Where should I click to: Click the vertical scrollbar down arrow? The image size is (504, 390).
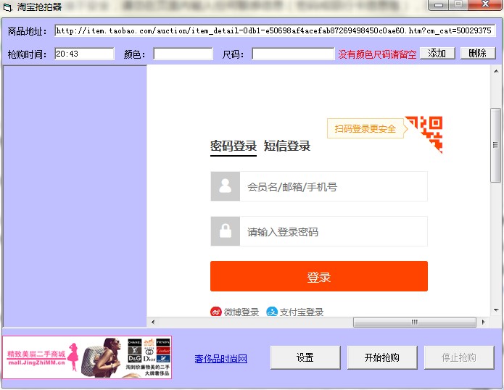pyautogui.click(x=496, y=310)
